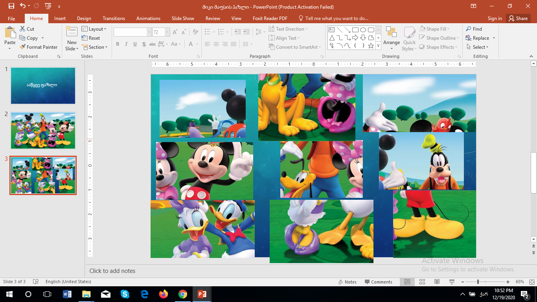
Task: Toggle Underline formatting
Action: click(x=135, y=44)
